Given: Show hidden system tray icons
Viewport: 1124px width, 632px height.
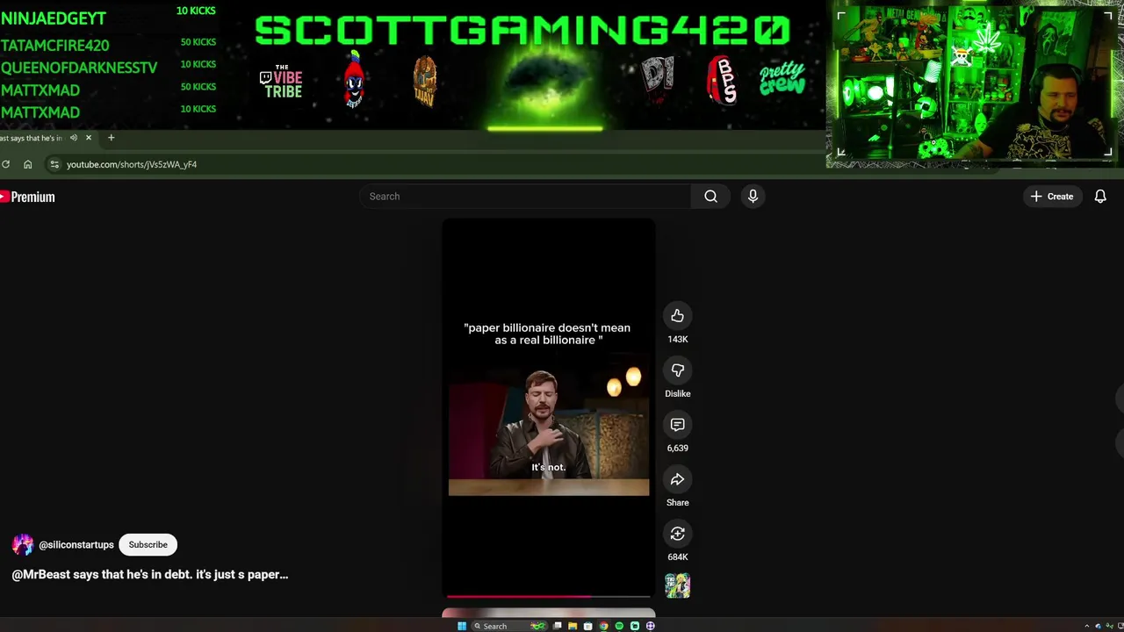Looking at the screenshot, I should pos(1086,626).
